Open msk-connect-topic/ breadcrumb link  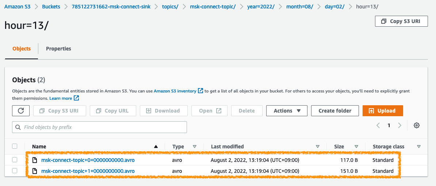(213, 7)
